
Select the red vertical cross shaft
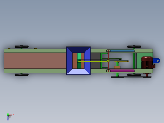108,61
